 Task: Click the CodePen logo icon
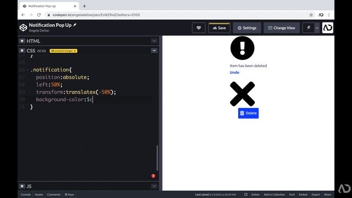[x=23, y=28]
